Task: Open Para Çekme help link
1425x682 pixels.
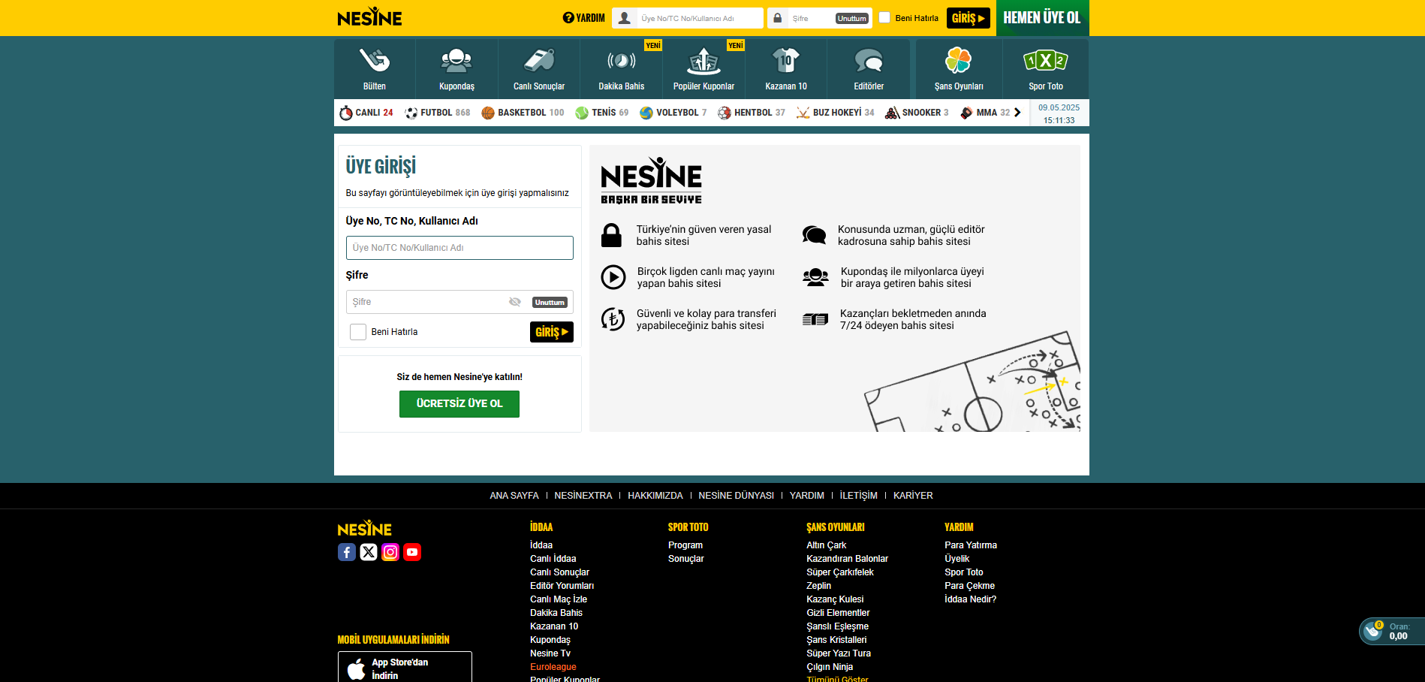Action: [970, 586]
